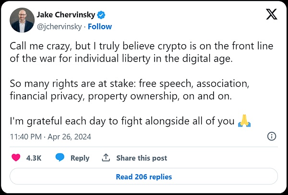Image resolution: width=288 pixels, height=195 pixels.
Task: Select the Share this post label
Action: tap(142, 158)
